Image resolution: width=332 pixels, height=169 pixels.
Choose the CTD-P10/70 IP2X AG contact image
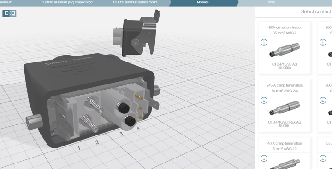[x=285, y=108]
